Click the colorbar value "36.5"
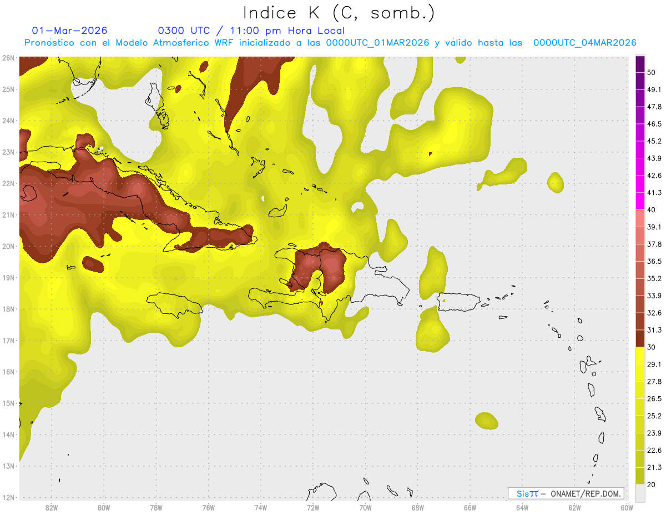Viewport: 666px width, 515px height. coord(654,261)
